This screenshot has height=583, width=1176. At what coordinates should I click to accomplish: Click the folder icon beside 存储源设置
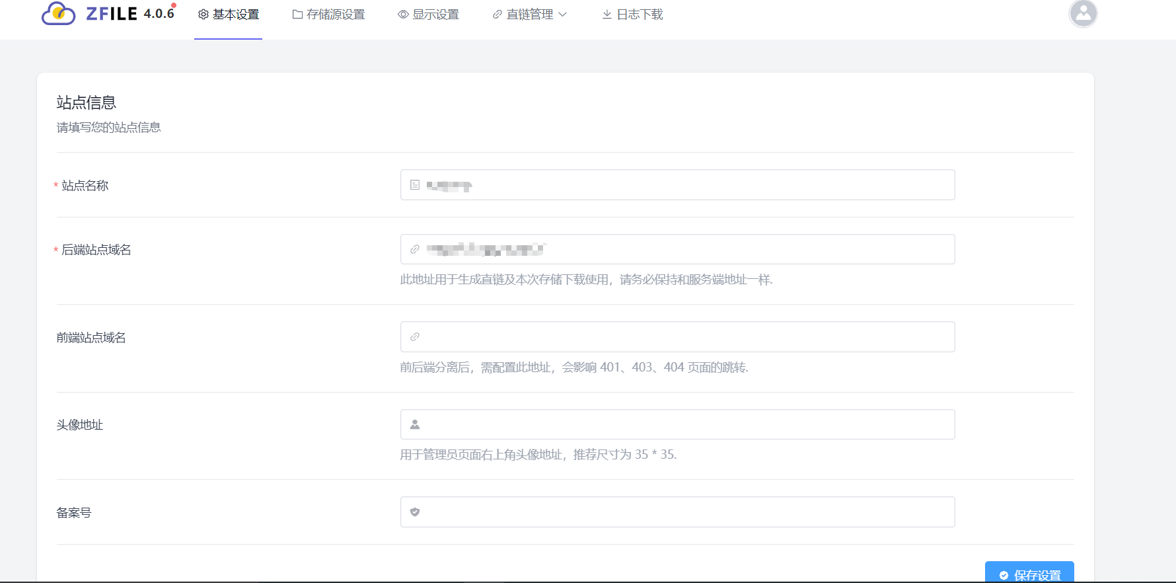point(297,15)
